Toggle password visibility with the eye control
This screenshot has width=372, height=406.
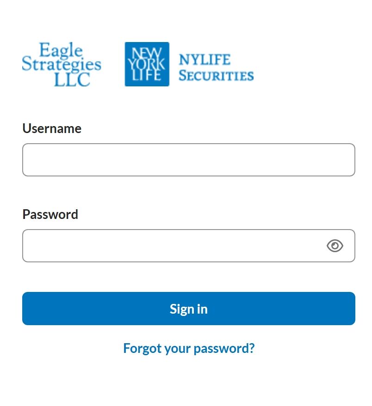(335, 246)
